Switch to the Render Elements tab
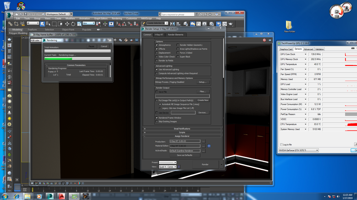357x200 pixels. pyautogui.click(x=175, y=35)
